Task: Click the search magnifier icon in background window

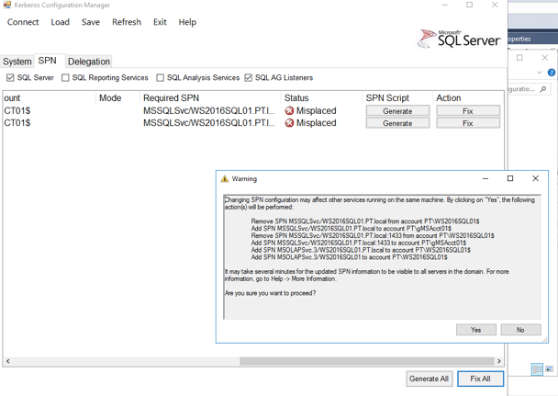Action: 543,89
